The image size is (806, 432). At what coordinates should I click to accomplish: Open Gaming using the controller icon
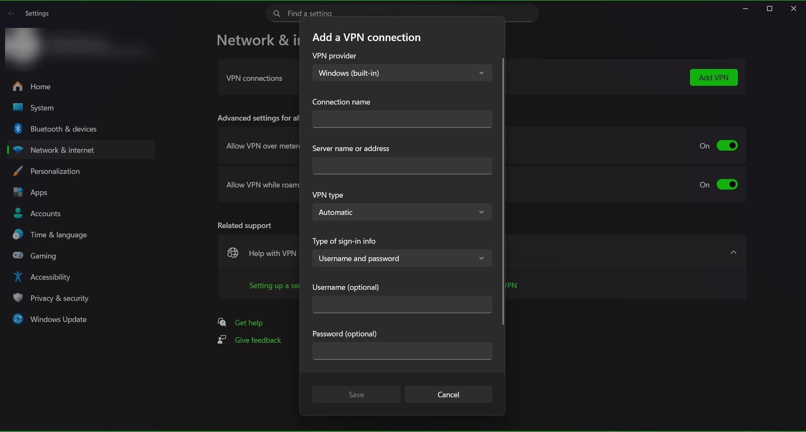coord(17,256)
